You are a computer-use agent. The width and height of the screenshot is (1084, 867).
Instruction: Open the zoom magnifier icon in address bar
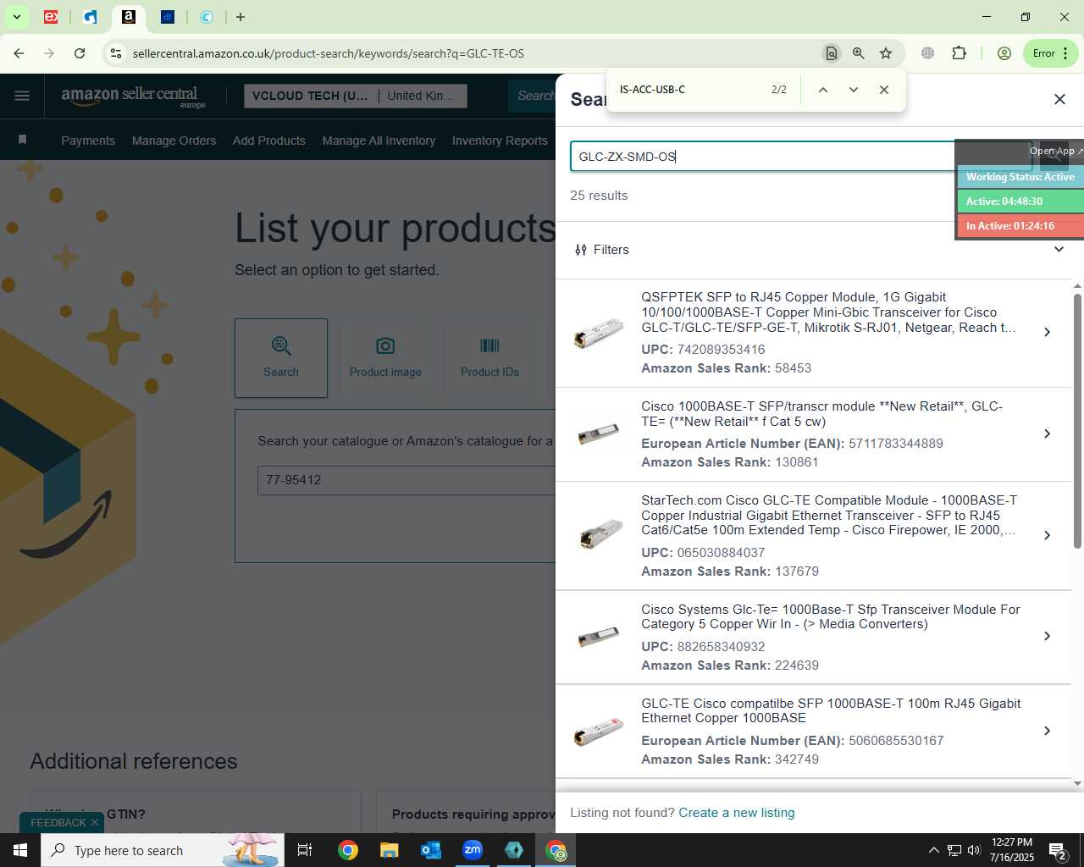[x=859, y=53]
